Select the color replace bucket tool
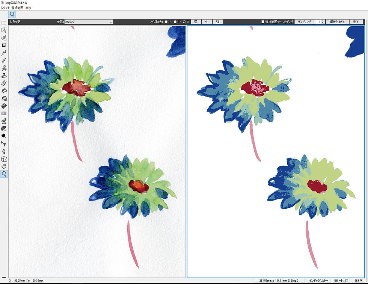Screen dimensions: 368x284 point(4,98)
